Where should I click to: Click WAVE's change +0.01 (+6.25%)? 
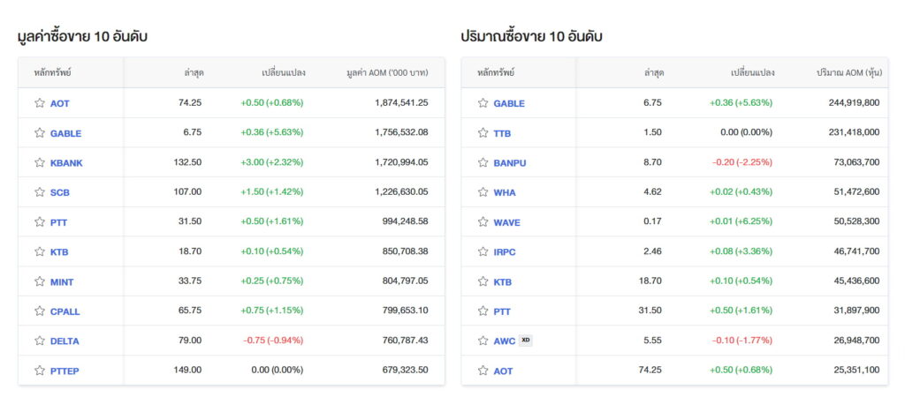pos(741,221)
